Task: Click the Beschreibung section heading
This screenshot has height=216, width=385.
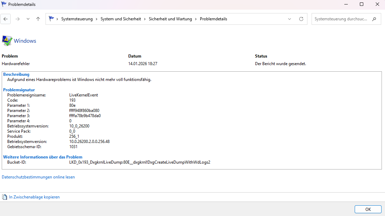Action: pyautogui.click(x=16, y=74)
